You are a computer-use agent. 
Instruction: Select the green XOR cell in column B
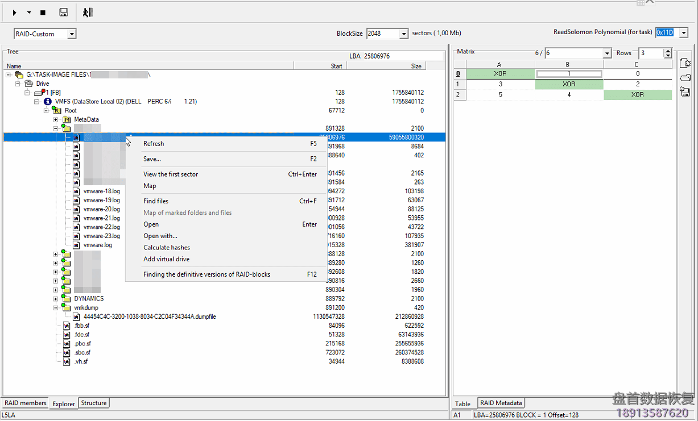569,84
